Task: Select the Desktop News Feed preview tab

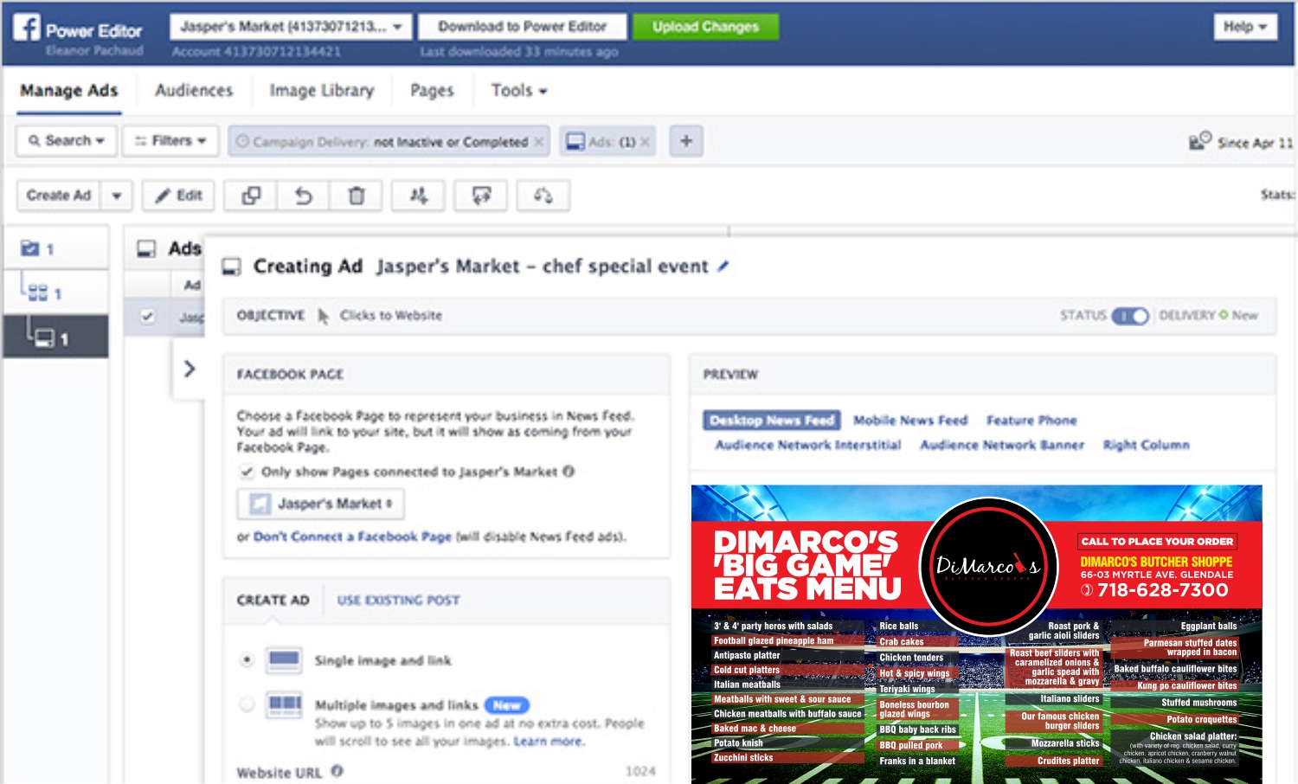Action: (x=772, y=421)
